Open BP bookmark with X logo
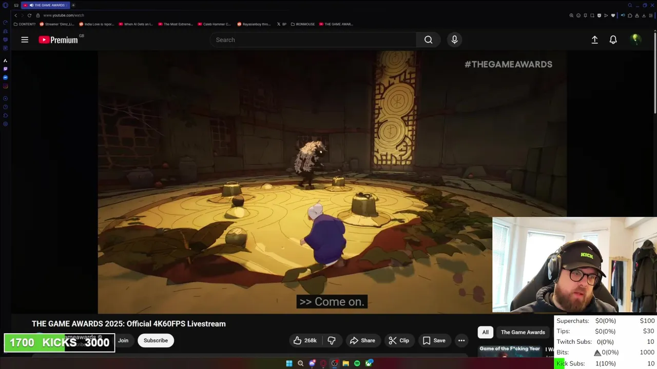 click(281, 24)
